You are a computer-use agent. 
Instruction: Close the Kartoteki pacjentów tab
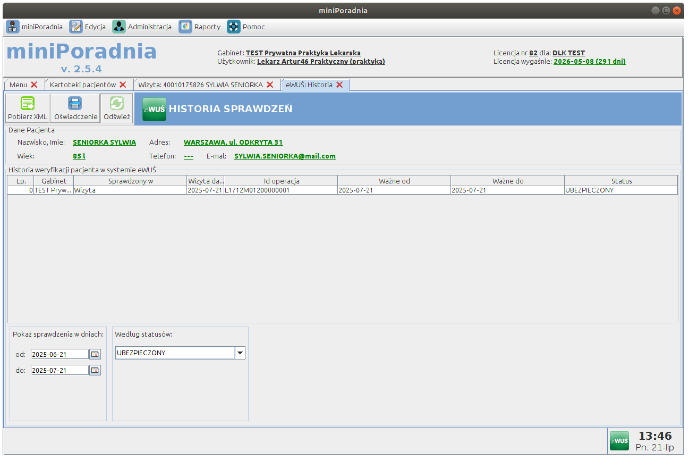click(x=123, y=85)
